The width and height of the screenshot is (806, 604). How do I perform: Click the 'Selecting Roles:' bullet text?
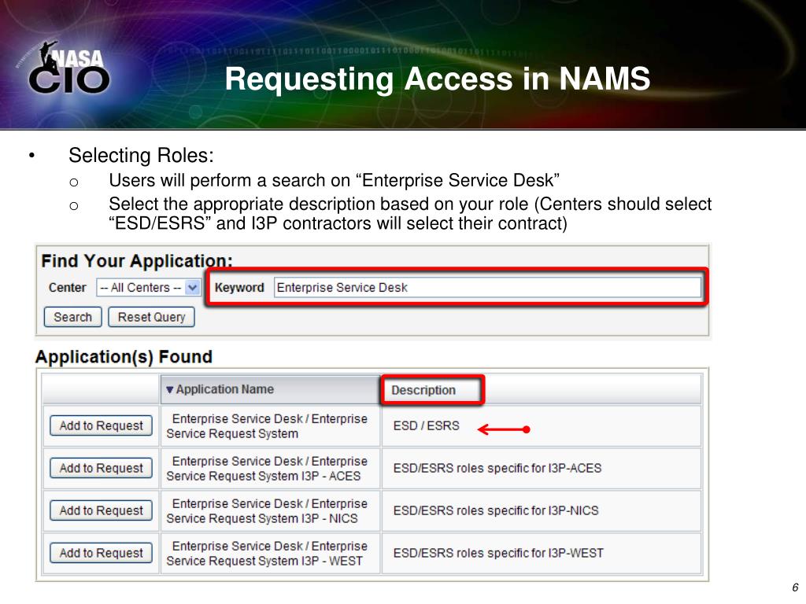click(141, 156)
